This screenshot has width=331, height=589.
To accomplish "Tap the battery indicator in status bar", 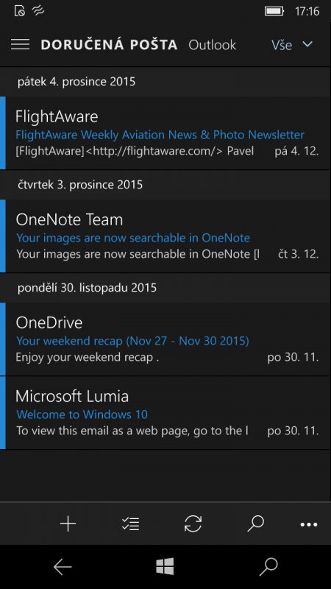I will (x=274, y=11).
